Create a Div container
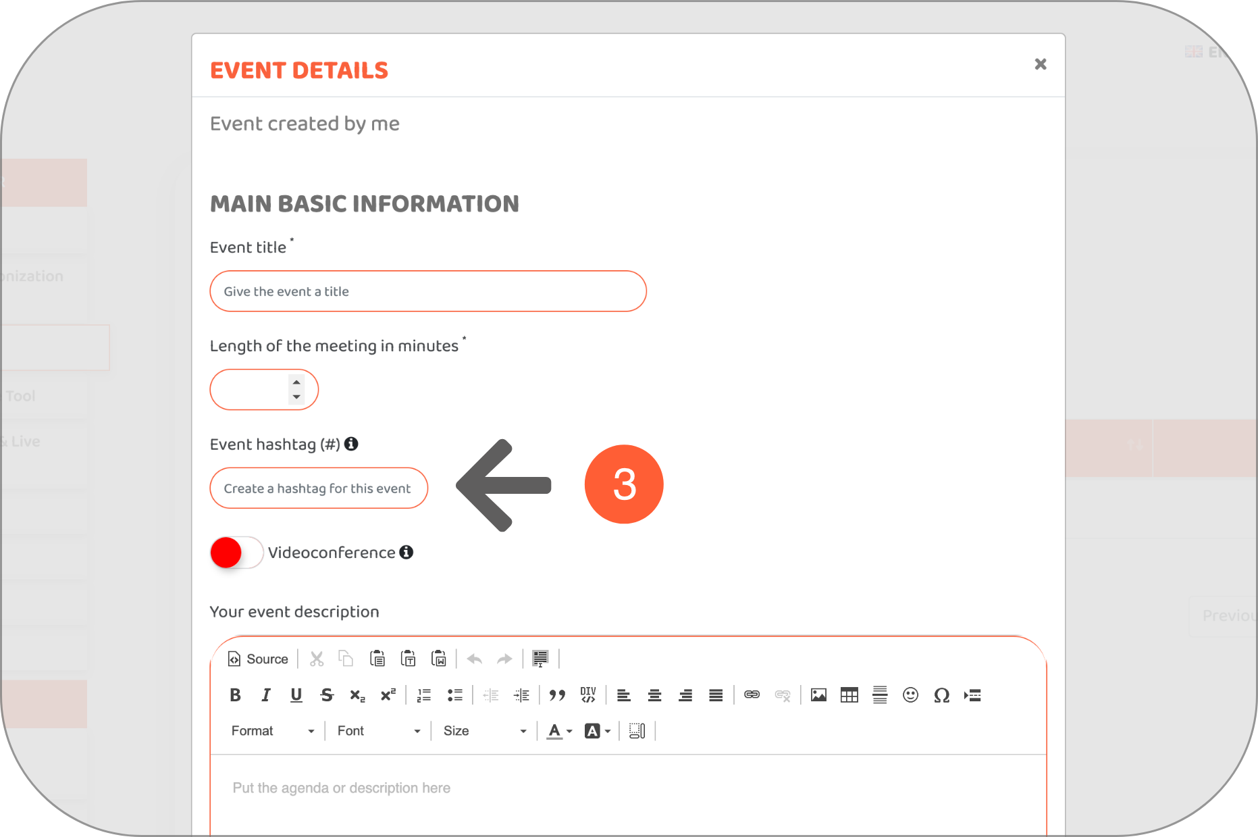 (x=588, y=695)
